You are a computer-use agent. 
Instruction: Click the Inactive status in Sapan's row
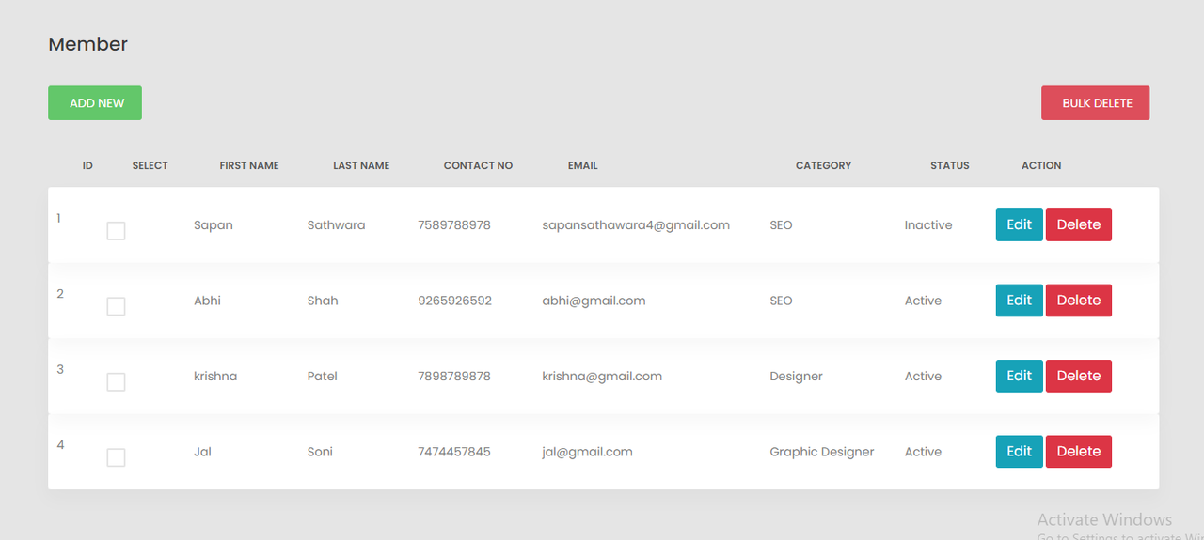[928, 225]
